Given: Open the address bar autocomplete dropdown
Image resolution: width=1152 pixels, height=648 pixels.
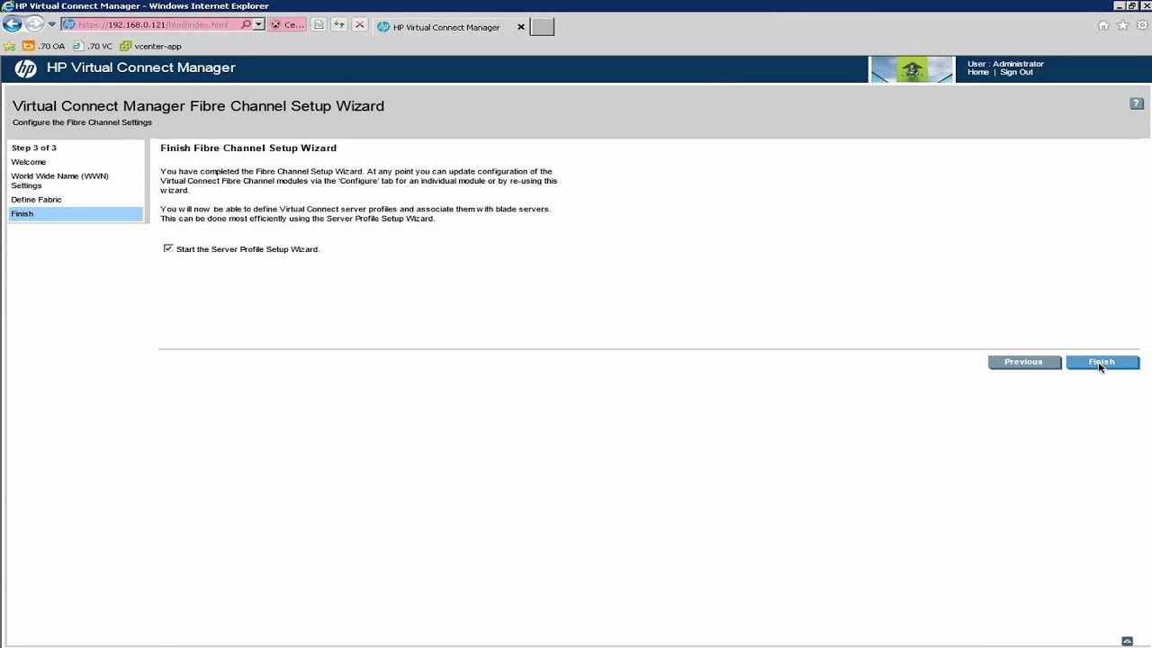Looking at the screenshot, I should coord(258,25).
